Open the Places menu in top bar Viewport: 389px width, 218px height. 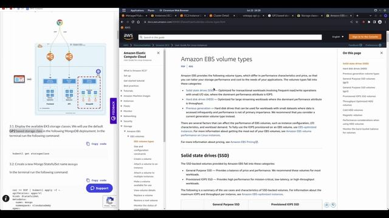[151, 10]
